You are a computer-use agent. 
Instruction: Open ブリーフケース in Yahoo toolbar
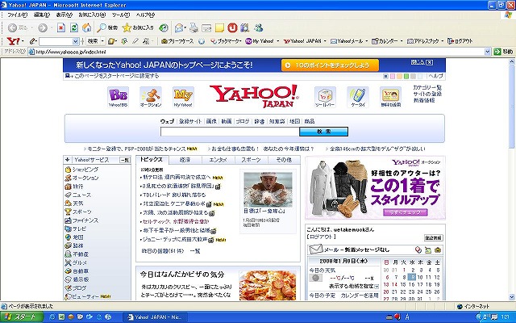[x=177, y=41]
